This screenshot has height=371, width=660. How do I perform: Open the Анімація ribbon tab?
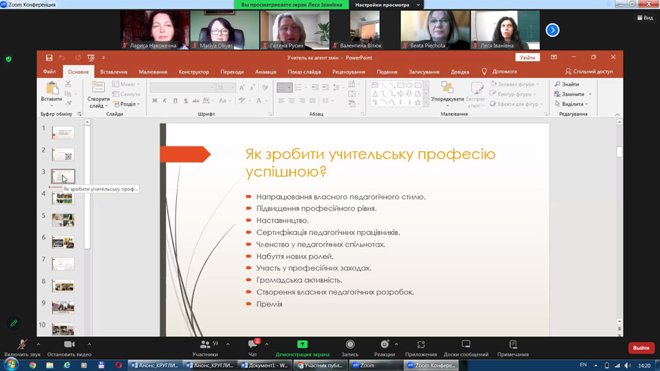coord(266,72)
